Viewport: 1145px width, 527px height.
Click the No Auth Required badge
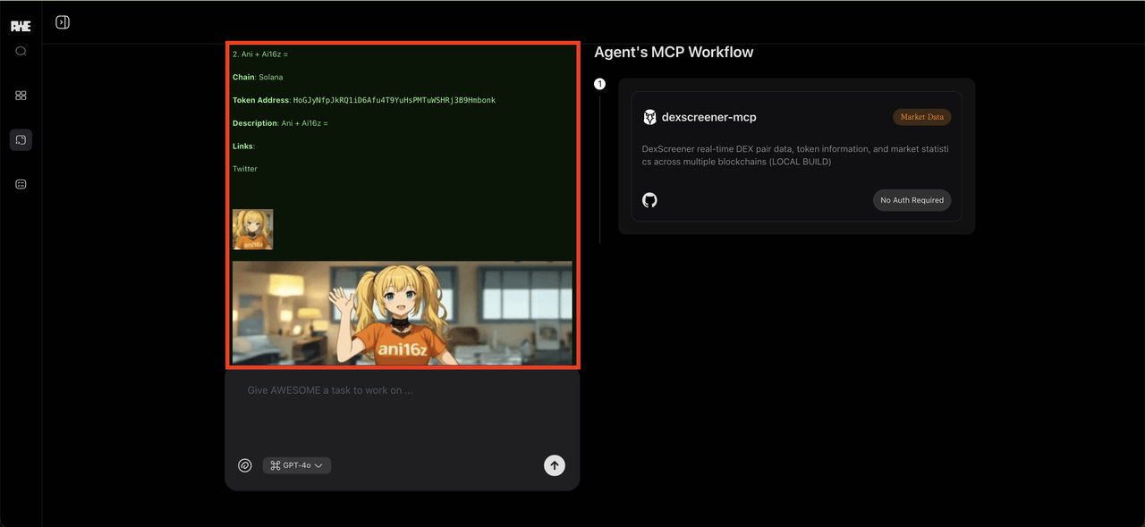point(912,200)
